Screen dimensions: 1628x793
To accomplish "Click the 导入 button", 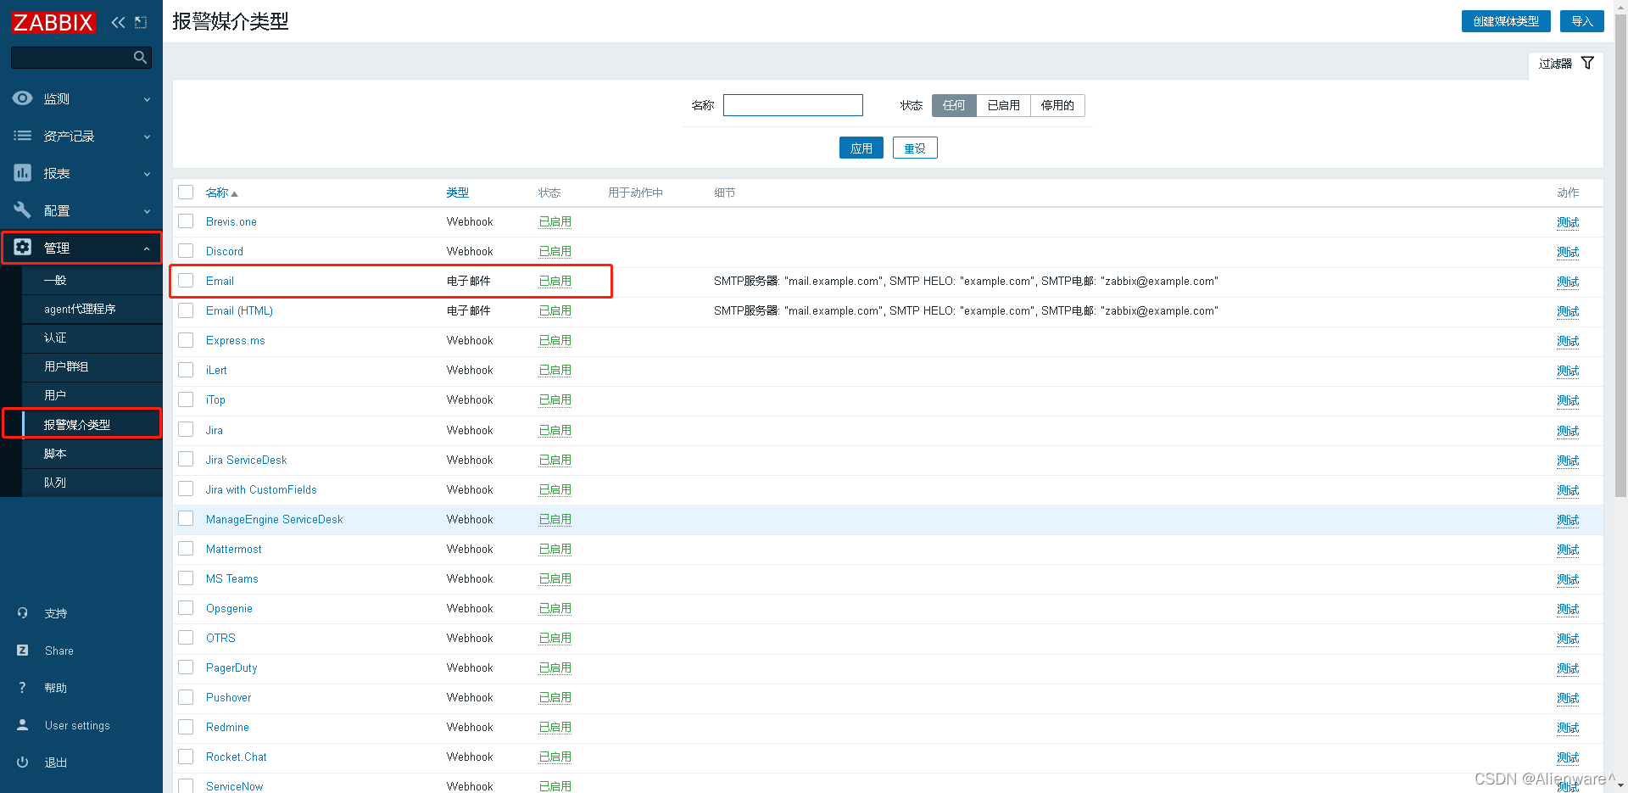I will pos(1582,21).
